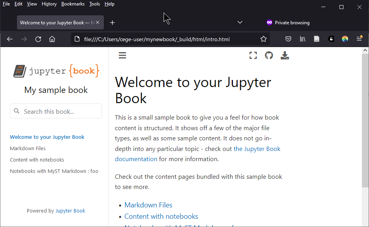Open the Firefox application menu
This screenshot has width=369, height=227.
click(359, 39)
